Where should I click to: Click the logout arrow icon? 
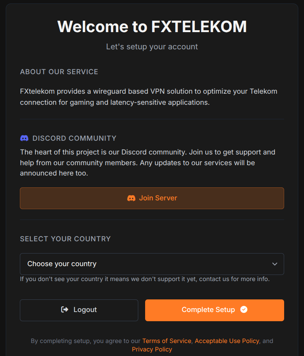(x=65, y=309)
